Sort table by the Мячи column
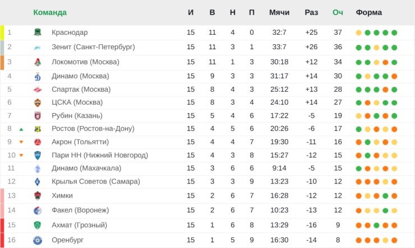 tap(279, 12)
